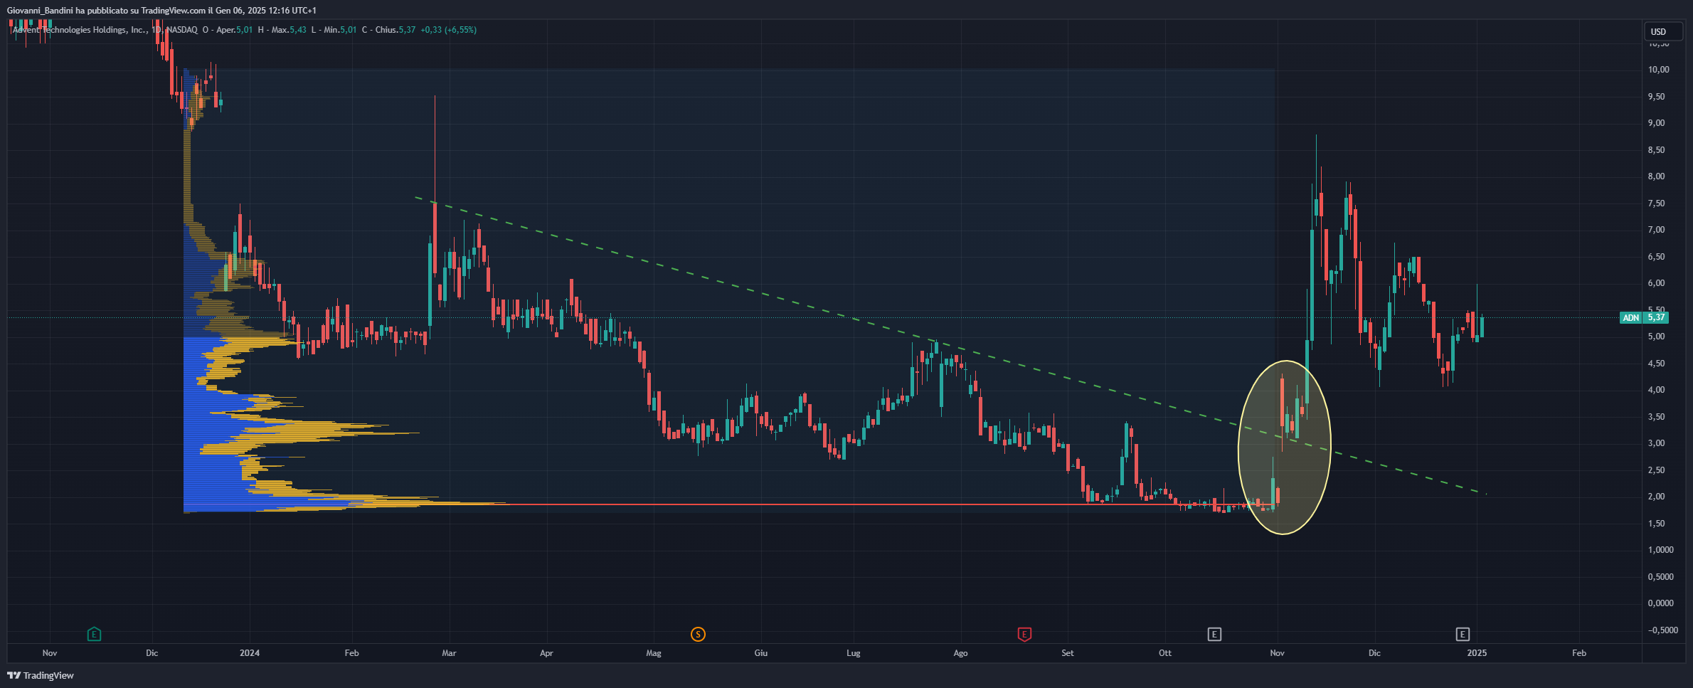Viewport: 1693px width, 688px height.
Task: Click the 2024 time axis label
Action: coord(250,653)
